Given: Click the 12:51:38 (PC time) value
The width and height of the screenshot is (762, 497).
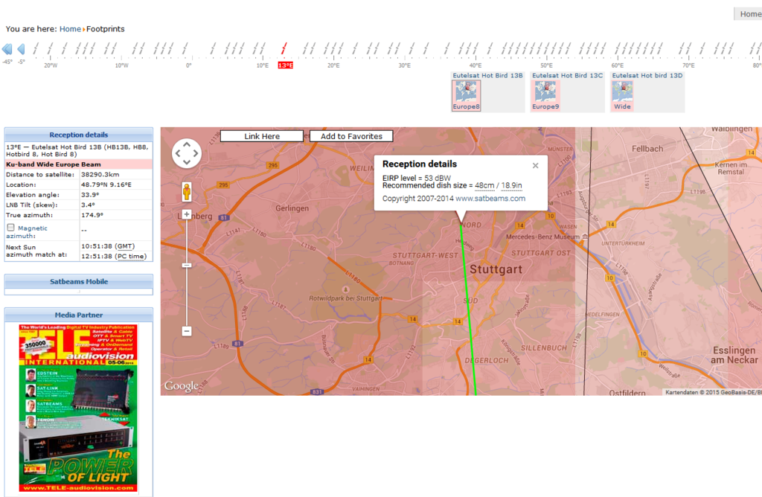Looking at the screenshot, I should 114,256.
